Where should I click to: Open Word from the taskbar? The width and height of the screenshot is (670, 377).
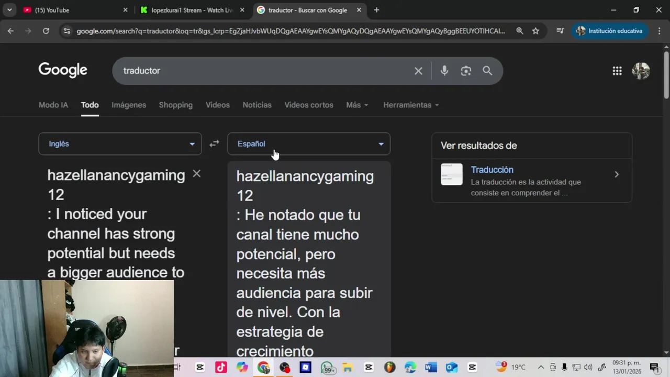point(431,368)
